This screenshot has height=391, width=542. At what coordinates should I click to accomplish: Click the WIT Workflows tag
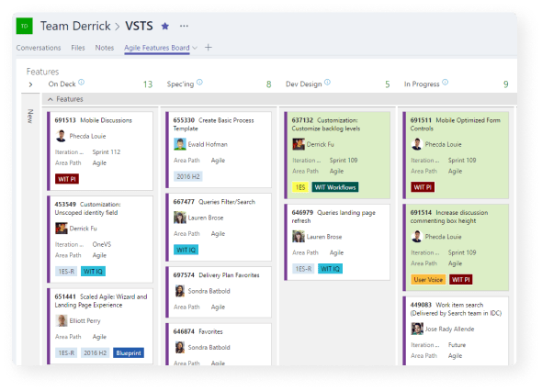tap(335, 187)
